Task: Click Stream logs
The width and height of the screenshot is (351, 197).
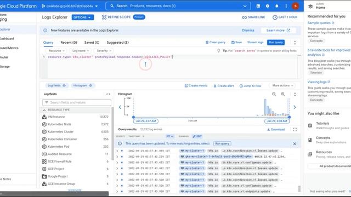Action: click(x=255, y=43)
